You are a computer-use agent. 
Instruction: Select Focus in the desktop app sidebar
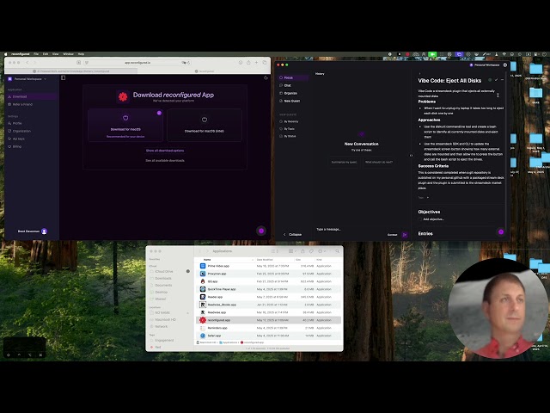click(293, 77)
